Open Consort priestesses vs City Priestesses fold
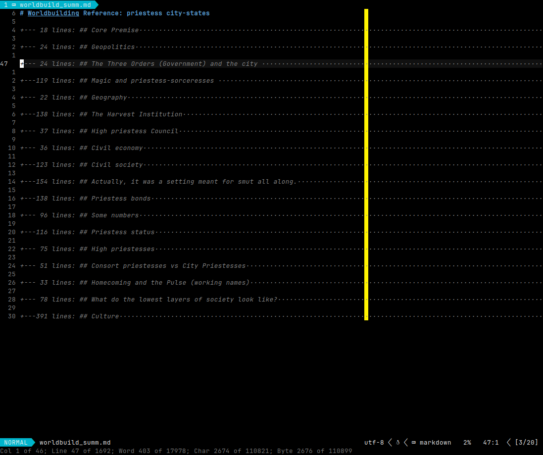543x455 pixels. tap(281, 266)
